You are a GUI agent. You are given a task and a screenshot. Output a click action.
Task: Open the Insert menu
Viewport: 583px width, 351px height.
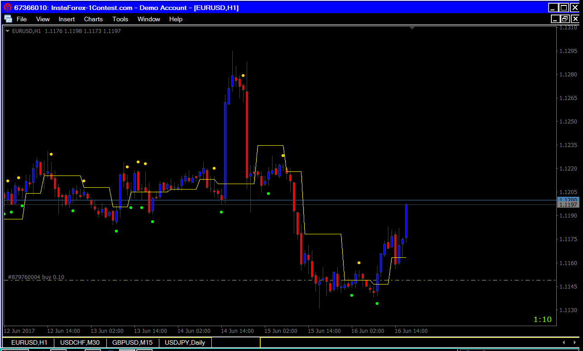coord(67,19)
